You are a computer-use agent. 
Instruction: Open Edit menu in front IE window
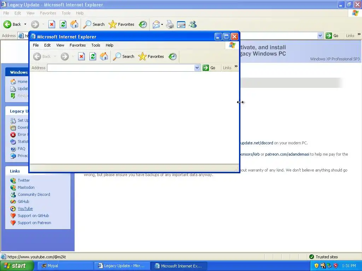[x=47, y=45]
